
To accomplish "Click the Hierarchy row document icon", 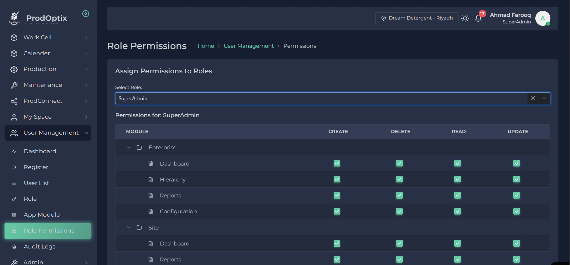I will click(151, 180).
